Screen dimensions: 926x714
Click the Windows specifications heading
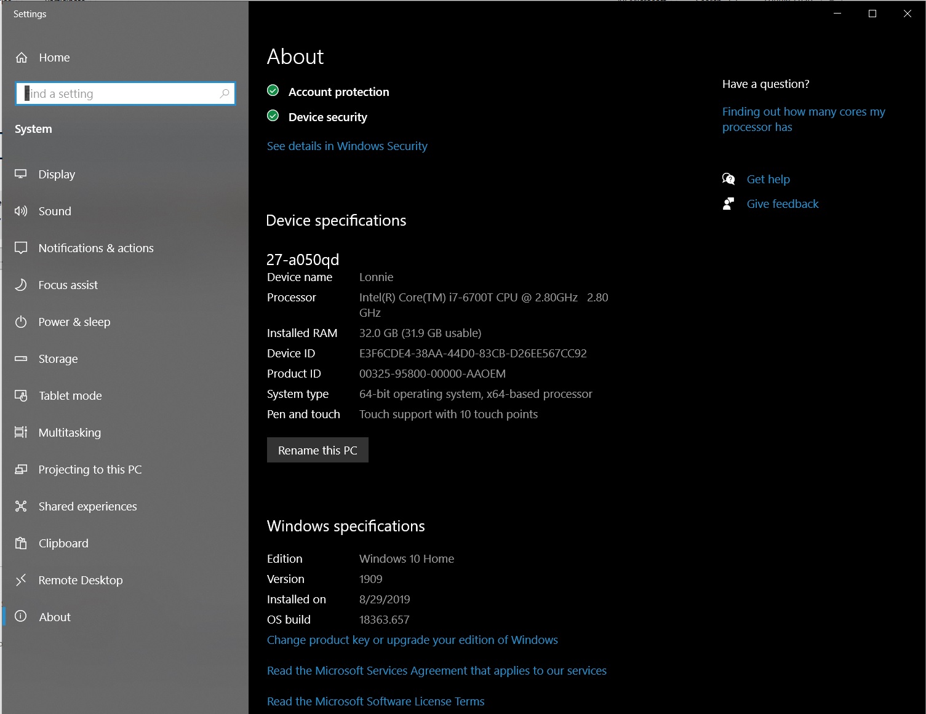tap(346, 526)
